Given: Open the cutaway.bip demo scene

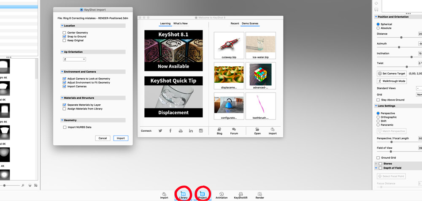Looking at the screenshot, I should pyautogui.click(x=229, y=45).
